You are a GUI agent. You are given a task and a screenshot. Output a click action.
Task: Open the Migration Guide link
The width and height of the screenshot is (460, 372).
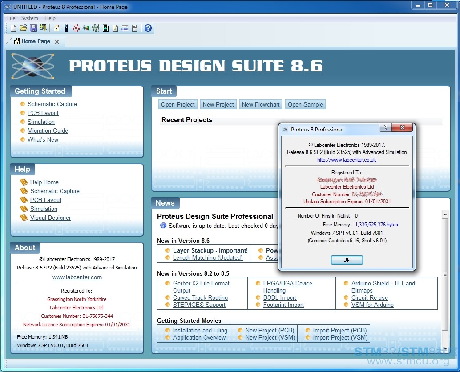coord(48,131)
